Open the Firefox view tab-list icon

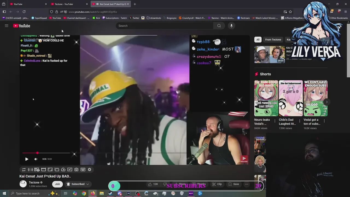pyautogui.click(x=4, y=4)
